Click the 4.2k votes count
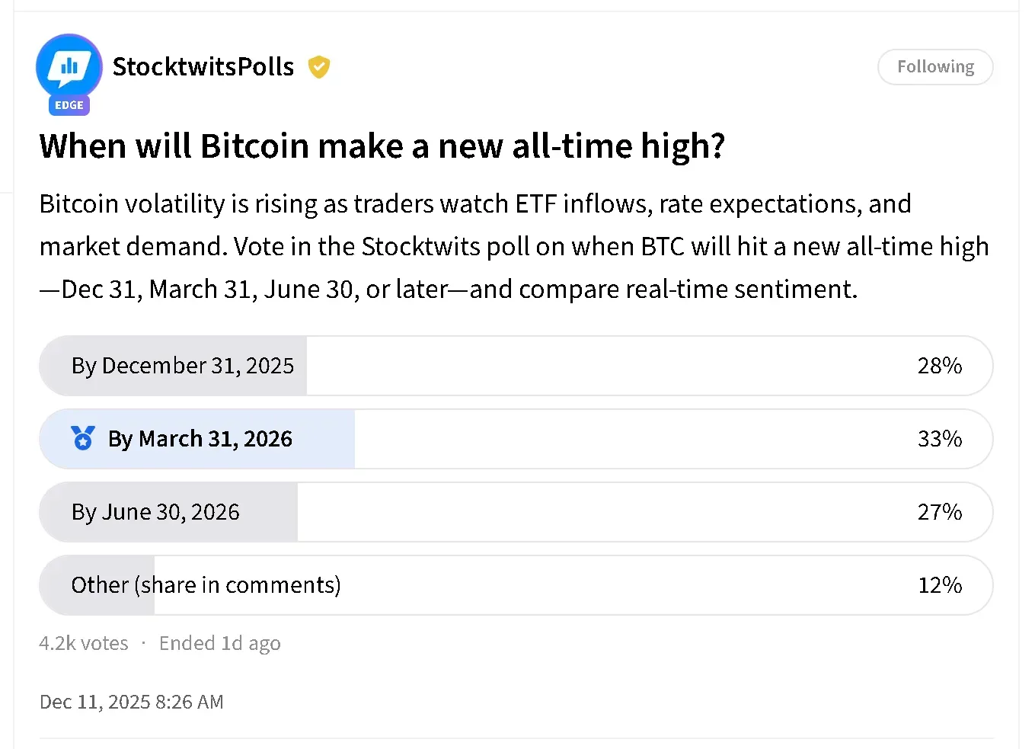 [x=84, y=643]
